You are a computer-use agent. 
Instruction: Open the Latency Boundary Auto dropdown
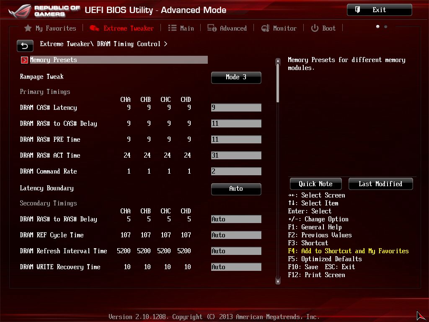[236, 189]
